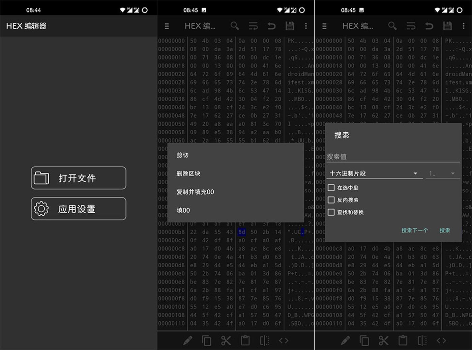Click the undo arrow icon in right screen

click(x=429, y=26)
